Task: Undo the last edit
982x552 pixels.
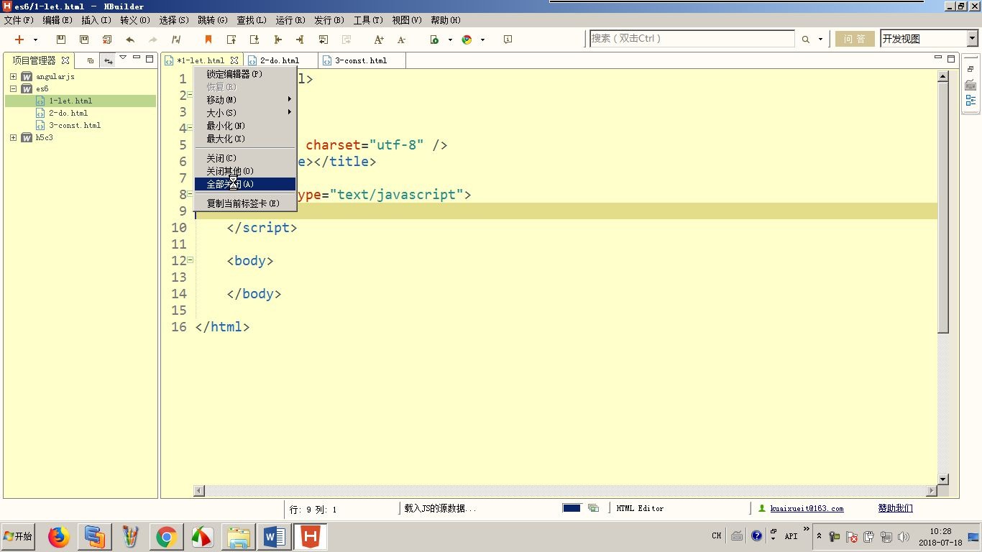Action: pos(130,40)
